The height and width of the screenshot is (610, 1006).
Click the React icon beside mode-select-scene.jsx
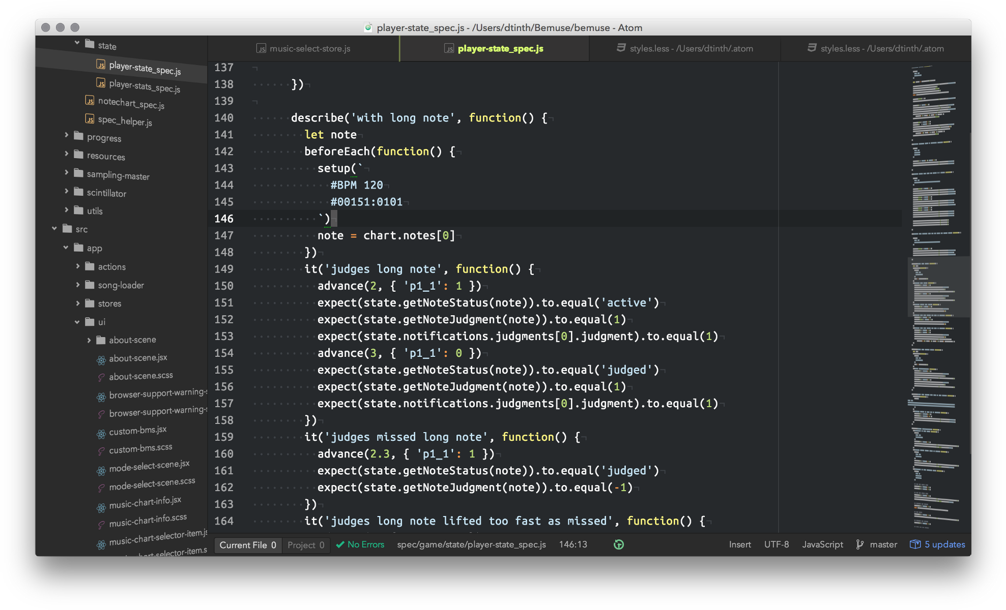pyautogui.click(x=101, y=471)
